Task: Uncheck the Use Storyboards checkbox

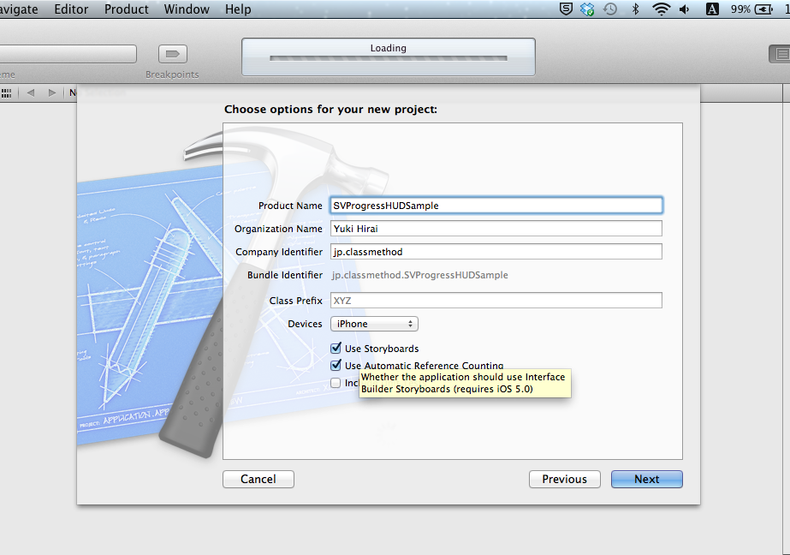Action: click(337, 349)
